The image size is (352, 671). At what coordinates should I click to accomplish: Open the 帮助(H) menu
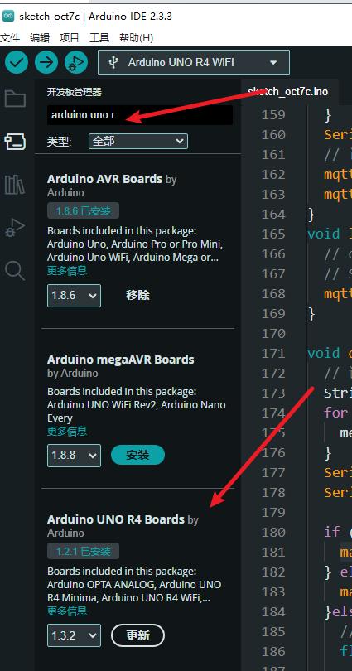[x=136, y=38]
